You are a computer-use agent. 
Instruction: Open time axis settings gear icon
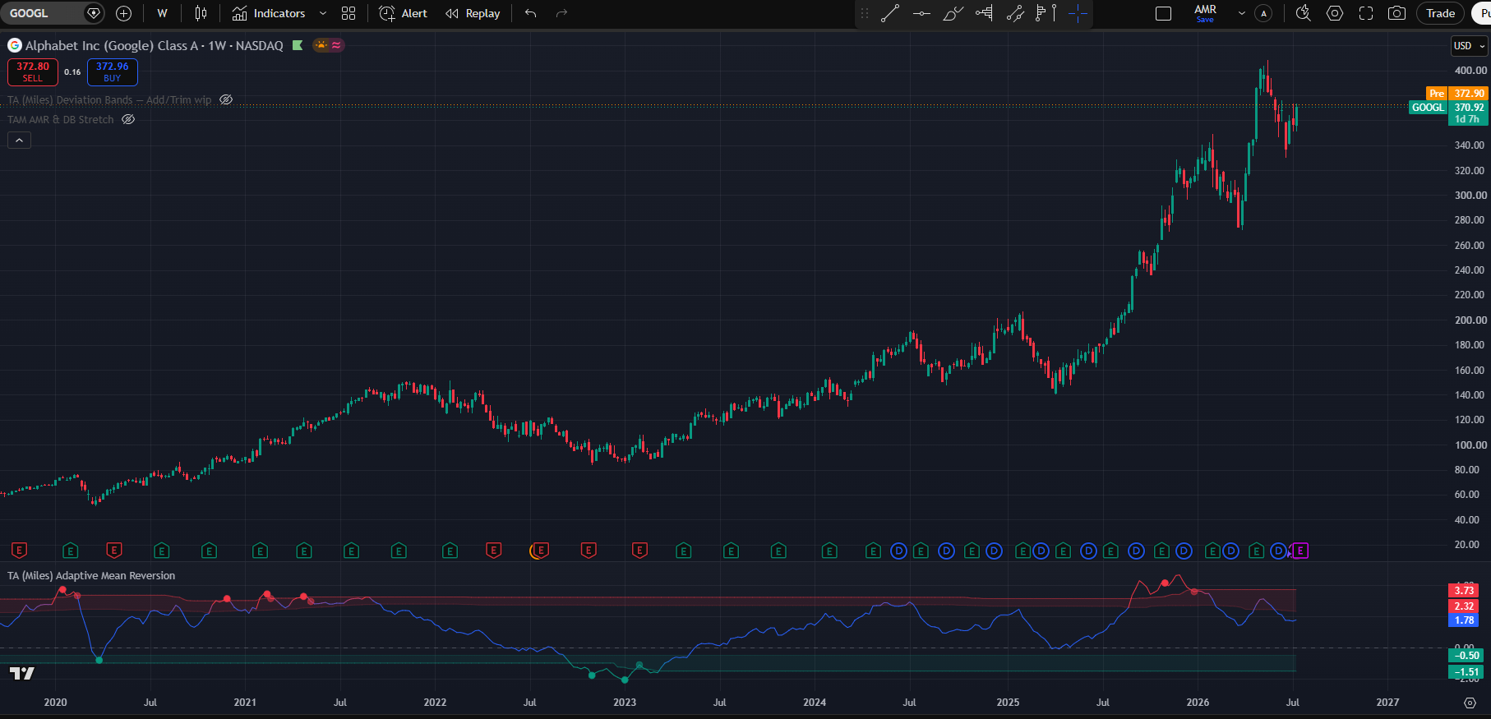pos(1470,703)
